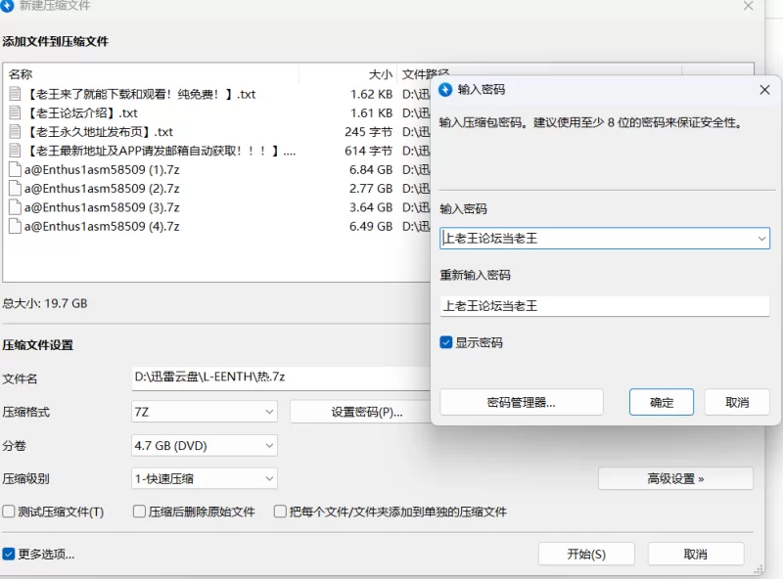Click the file icon of 【老王来了就能下载和观看！纯免费！】.txt
The width and height of the screenshot is (783, 579).
point(15,94)
